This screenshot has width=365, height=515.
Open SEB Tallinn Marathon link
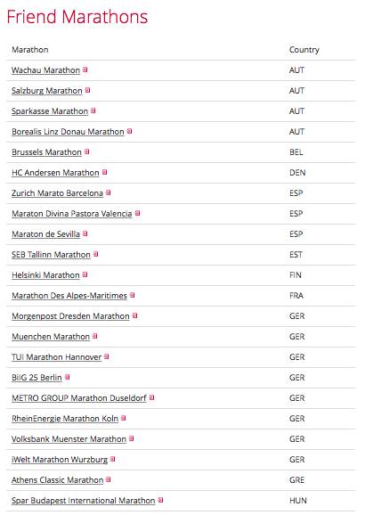[x=51, y=255]
